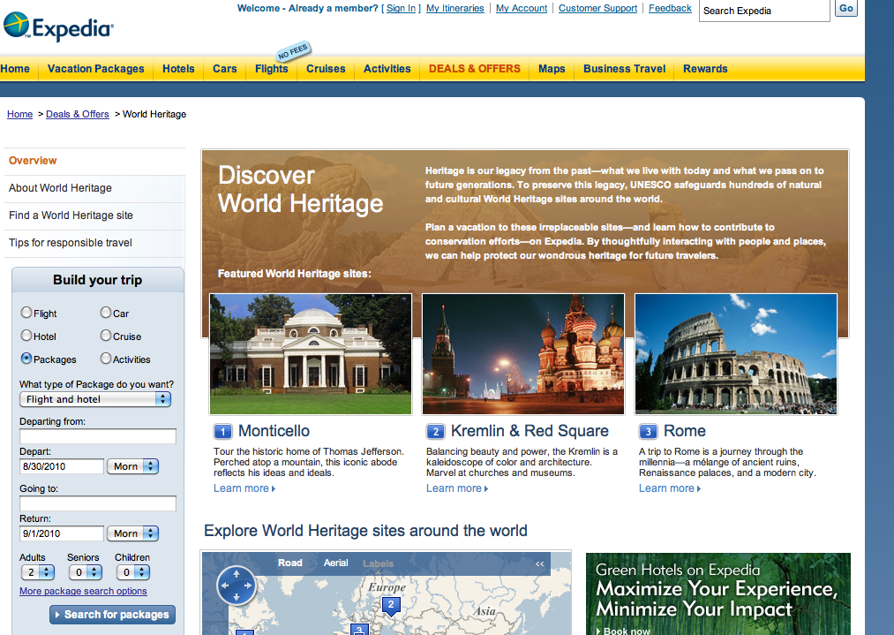Open the Cruises navigation tab
The width and height of the screenshot is (894, 635).
point(326,69)
